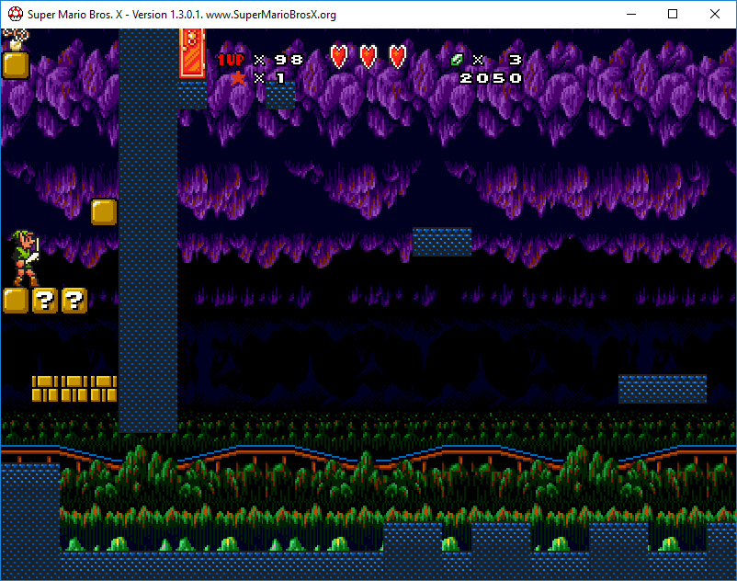Click the Link character sprite
Viewport: 737px width, 581px height.
pos(24,258)
